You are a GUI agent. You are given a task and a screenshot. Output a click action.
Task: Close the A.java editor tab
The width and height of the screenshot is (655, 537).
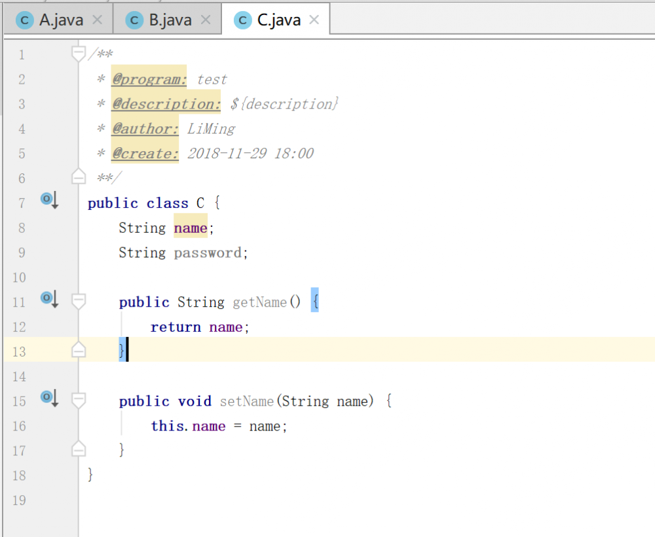pos(96,20)
